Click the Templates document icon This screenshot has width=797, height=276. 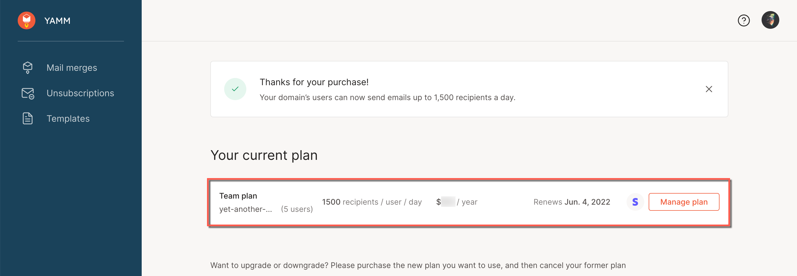pos(28,119)
